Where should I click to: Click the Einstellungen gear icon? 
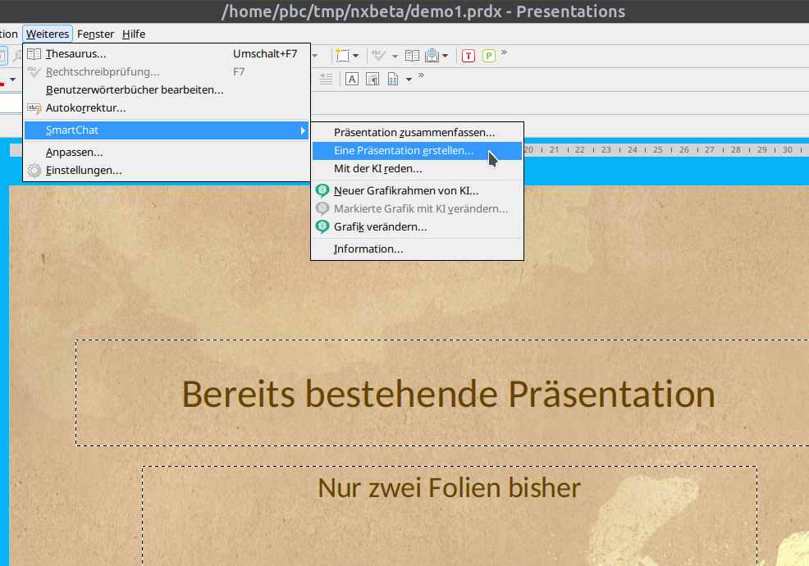point(34,171)
